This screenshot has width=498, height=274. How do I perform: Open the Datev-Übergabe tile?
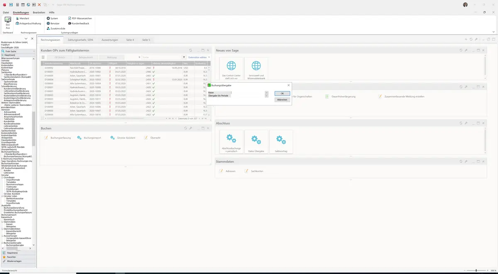coord(256,142)
